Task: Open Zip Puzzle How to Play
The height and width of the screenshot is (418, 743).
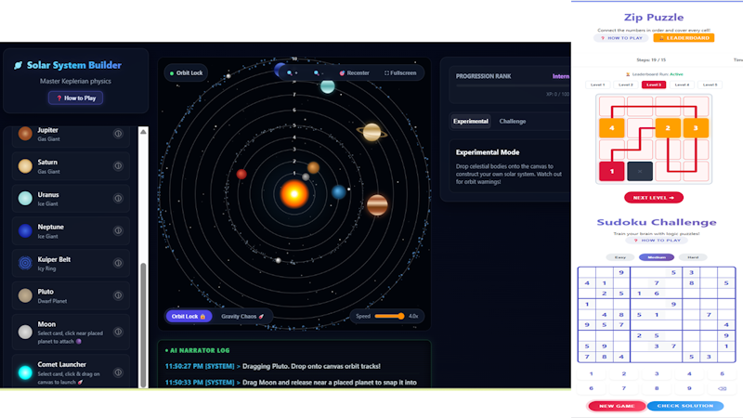Action: tap(621, 38)
